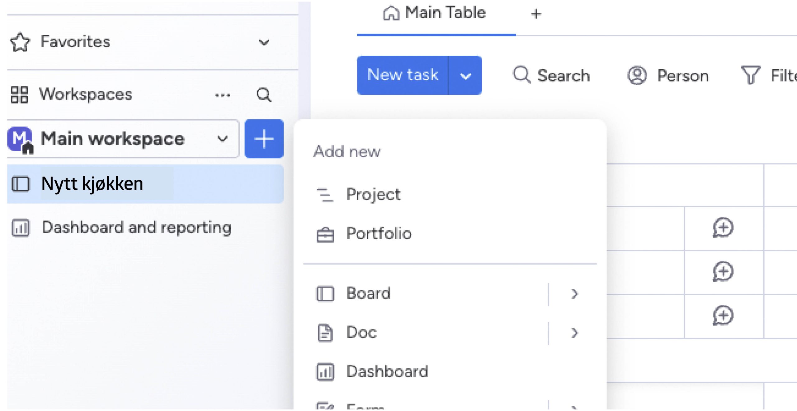Expand the Favorites section chevron
Image resolution: width=797 pixels, height=411 pixels.
(x=264, y=42)
